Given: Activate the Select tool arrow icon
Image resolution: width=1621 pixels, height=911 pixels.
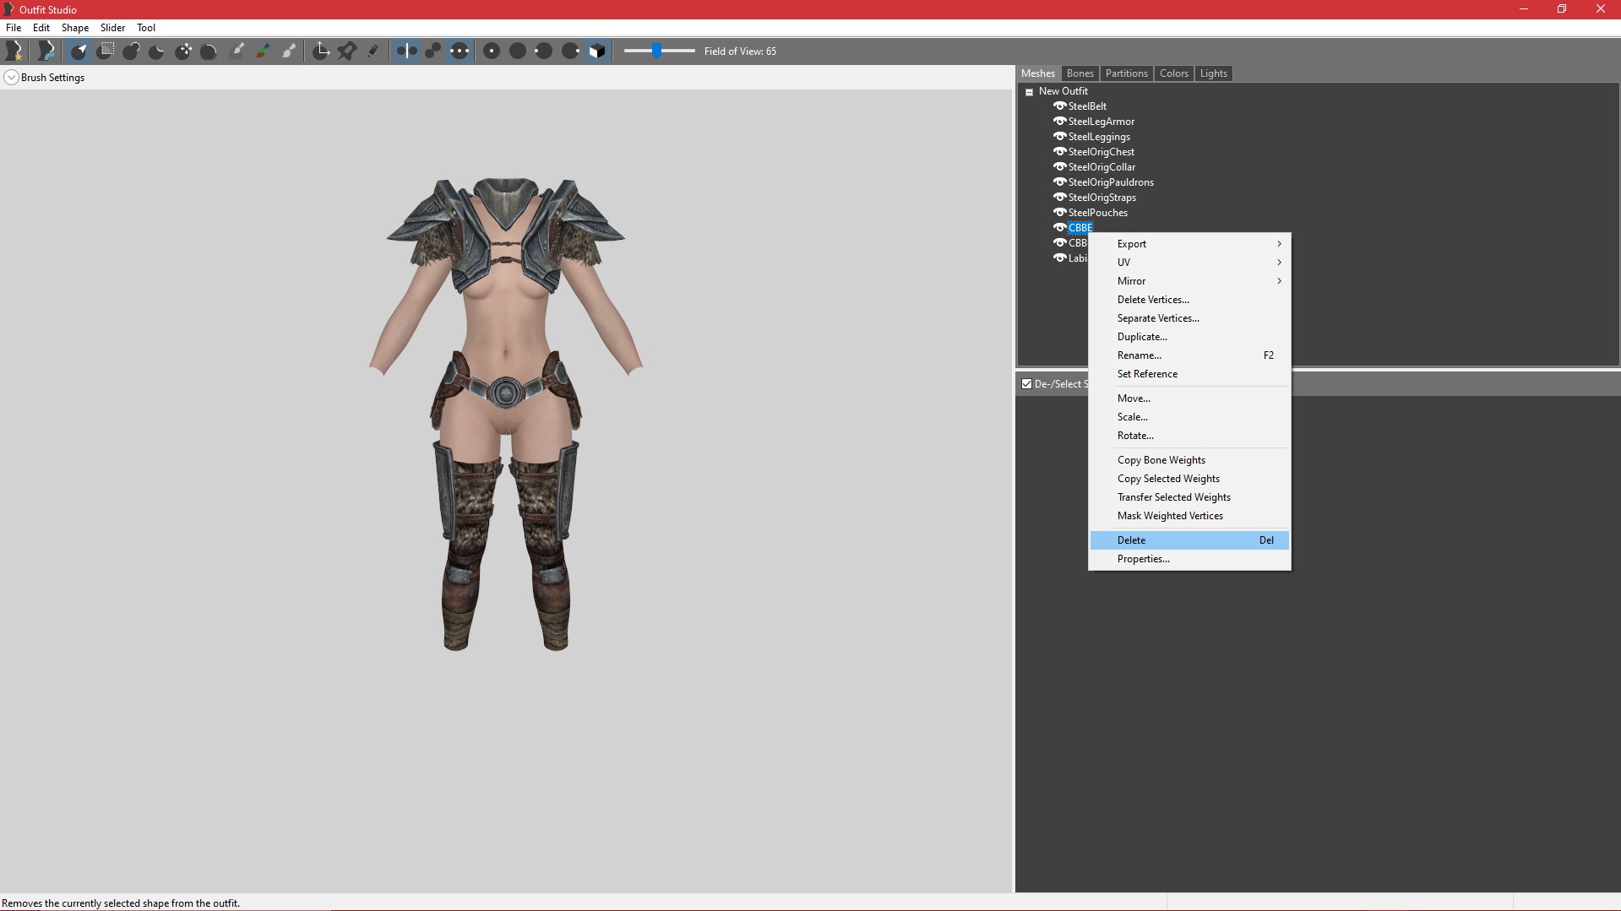Looking at the screenshot, I should click(79, 51).
